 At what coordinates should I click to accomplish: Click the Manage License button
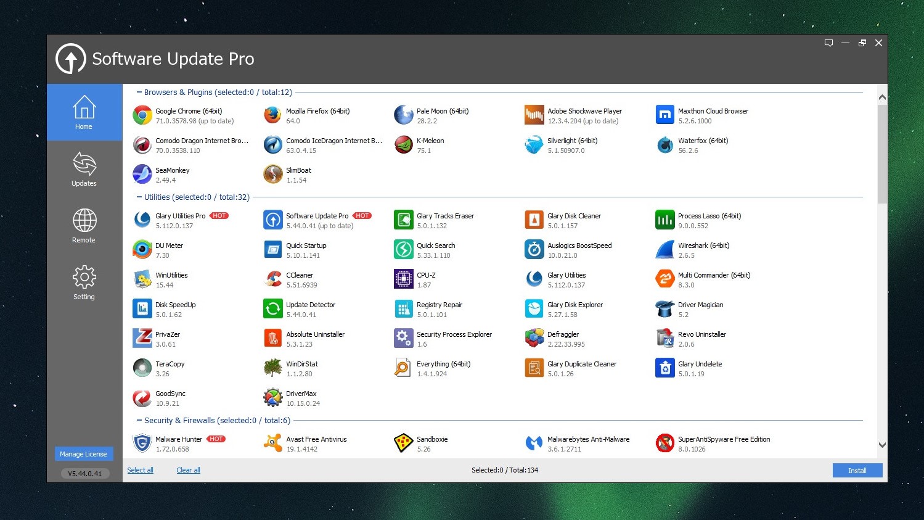(84, 454)
